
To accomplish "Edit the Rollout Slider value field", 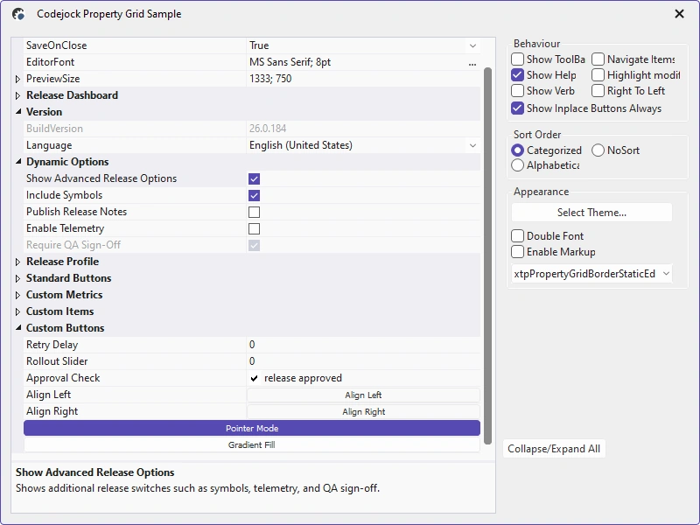I will (x=363, y=361).
